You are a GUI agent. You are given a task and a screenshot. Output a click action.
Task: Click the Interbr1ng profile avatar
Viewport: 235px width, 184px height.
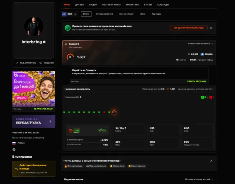(34, 26)
